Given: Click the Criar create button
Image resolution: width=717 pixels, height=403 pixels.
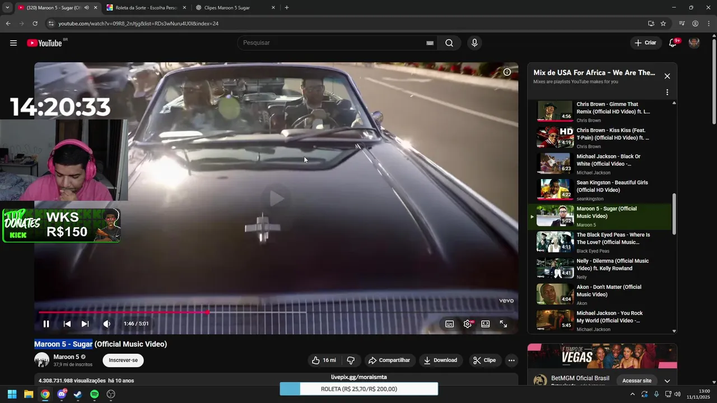Looking at the screenshot, I should click(645, 43).
